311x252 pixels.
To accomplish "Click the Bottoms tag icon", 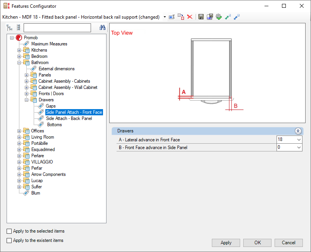I will point(41,125).
